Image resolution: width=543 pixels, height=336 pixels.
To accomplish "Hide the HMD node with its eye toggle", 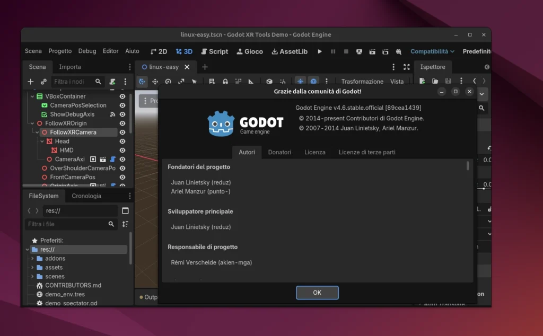I will [x=121, y=150].
